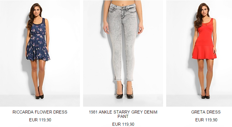Viewport: 232px width, 127px height.
Task: Select the GRETA DRESS product title
Action: coord(206,112)
